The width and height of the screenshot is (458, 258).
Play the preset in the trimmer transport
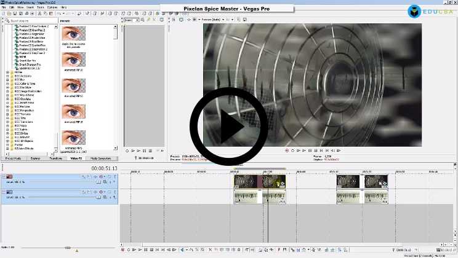click(137, 150)
